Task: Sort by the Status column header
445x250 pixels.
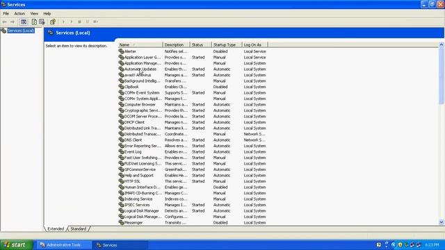Action: (x=201, y=44)
